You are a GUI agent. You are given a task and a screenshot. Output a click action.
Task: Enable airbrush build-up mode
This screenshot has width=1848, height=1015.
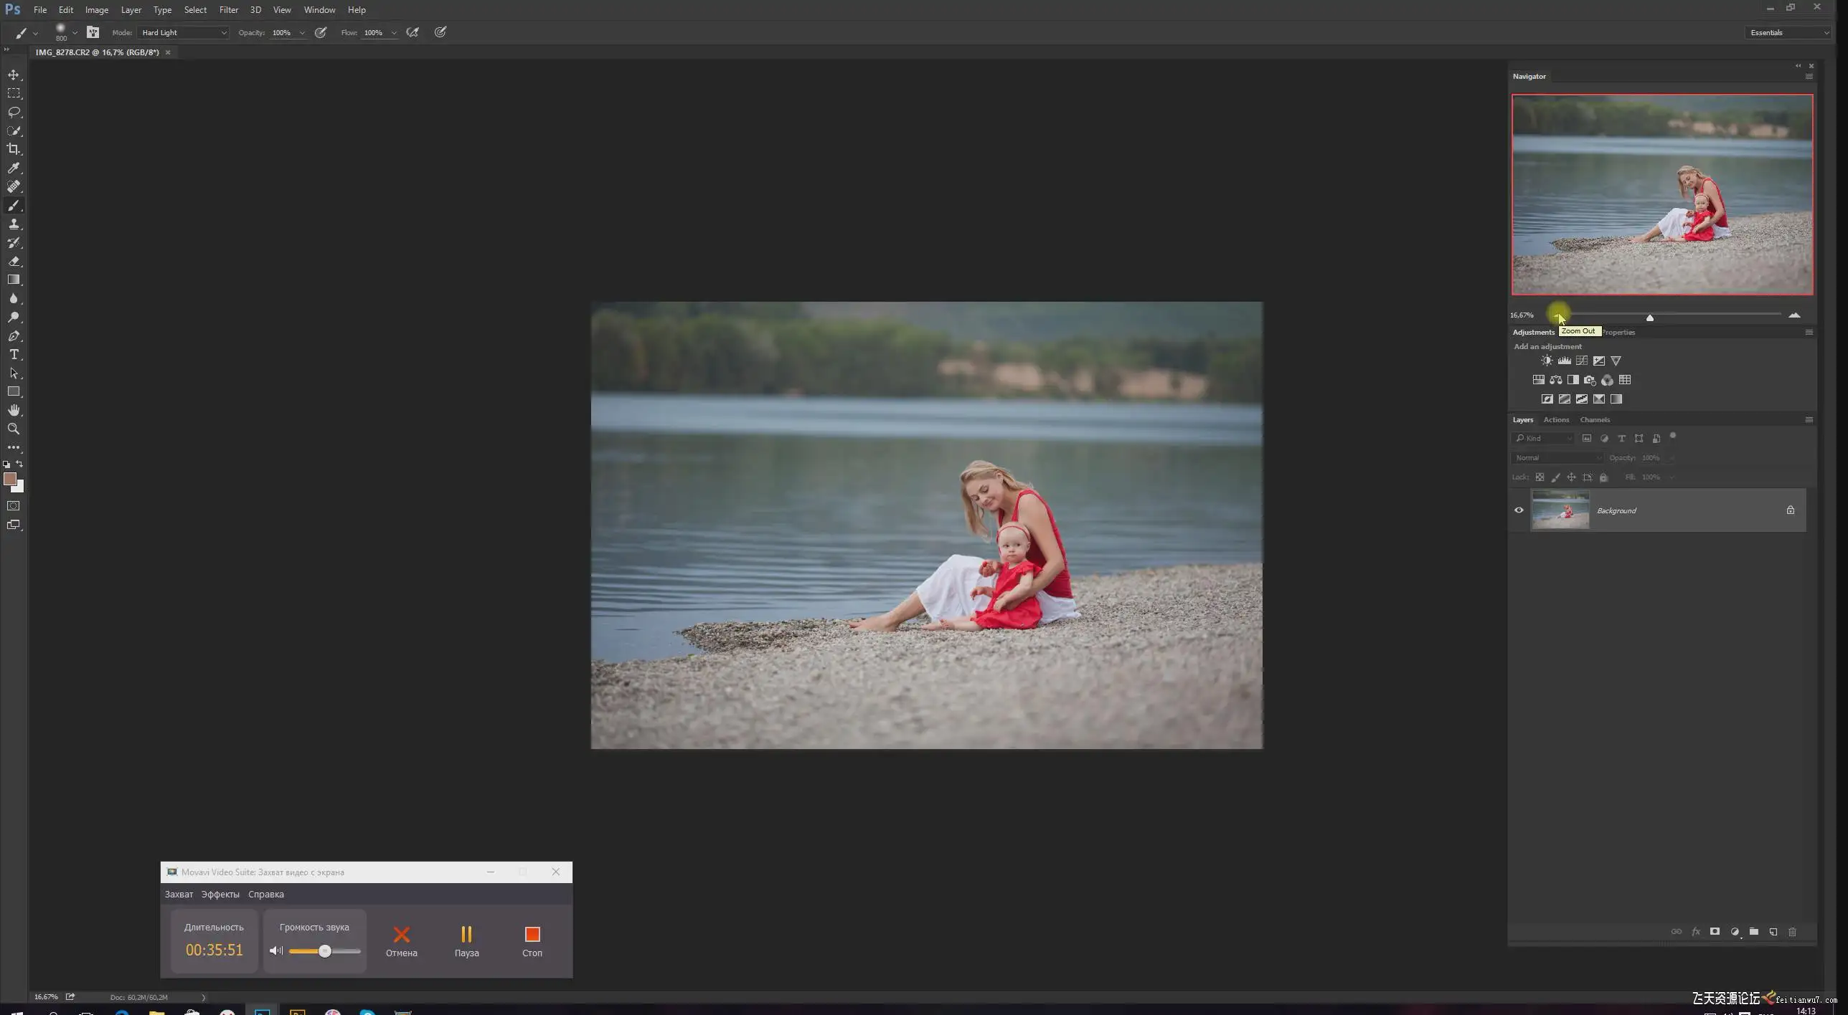(412, 32)
